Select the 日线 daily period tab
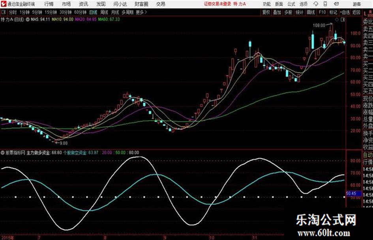This screenshot has width=373, height=240. [x=93, y=12]
